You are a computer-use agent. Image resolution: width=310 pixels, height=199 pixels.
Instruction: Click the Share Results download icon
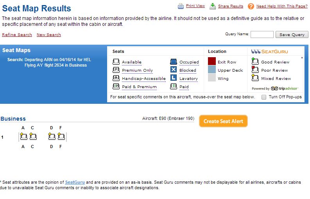point(213,6)
